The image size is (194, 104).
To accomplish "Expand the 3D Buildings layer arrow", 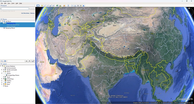I will pos(2,79).
